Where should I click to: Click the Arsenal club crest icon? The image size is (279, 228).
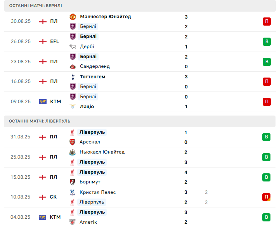pos(73,142)
